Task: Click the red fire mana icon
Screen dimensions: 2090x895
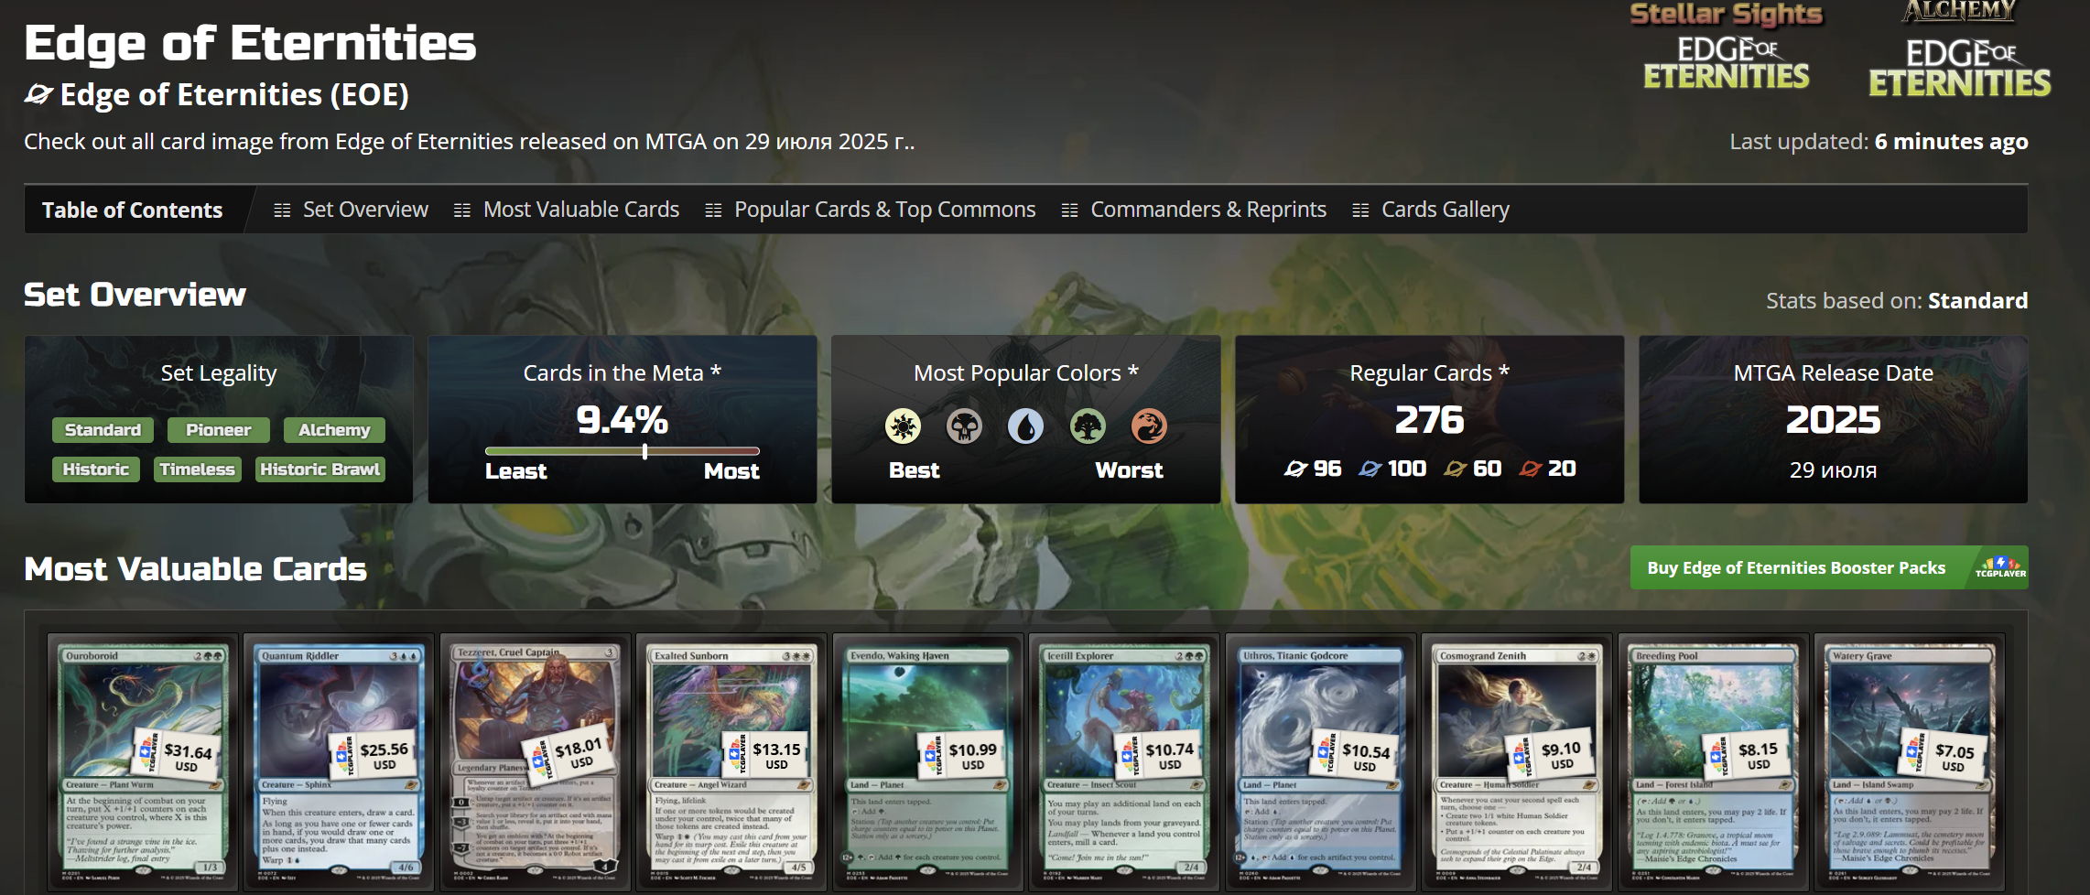Action: coord(1149,426)
